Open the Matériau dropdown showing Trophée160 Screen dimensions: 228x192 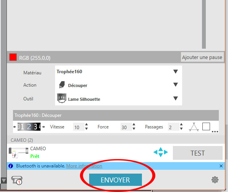click(118, 72)
